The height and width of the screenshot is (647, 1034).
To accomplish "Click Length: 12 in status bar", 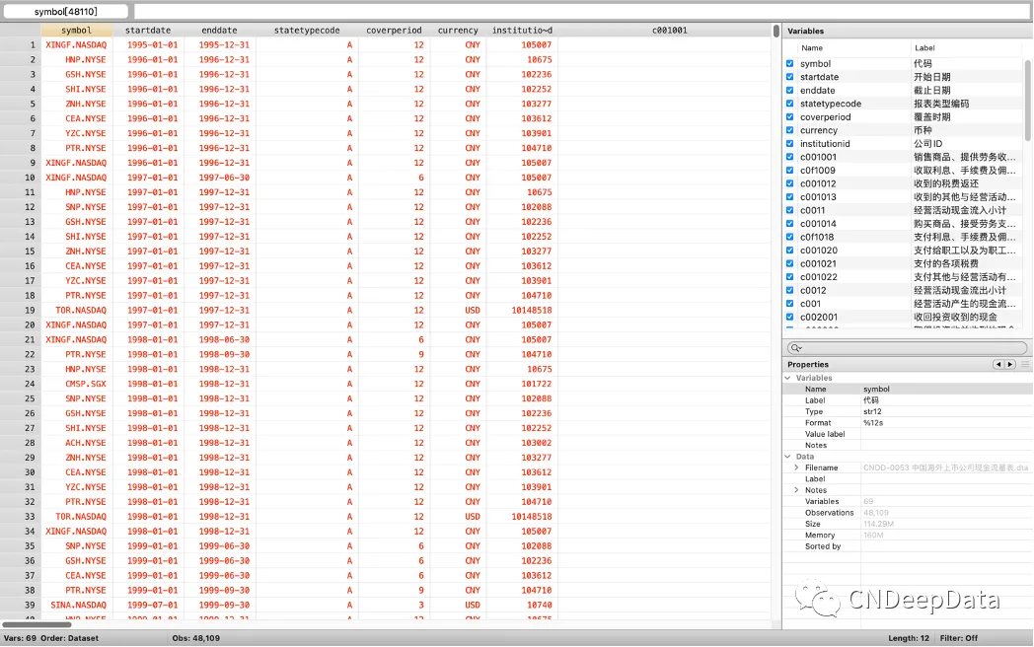I will pyautogui.click(x=908, y=638).
